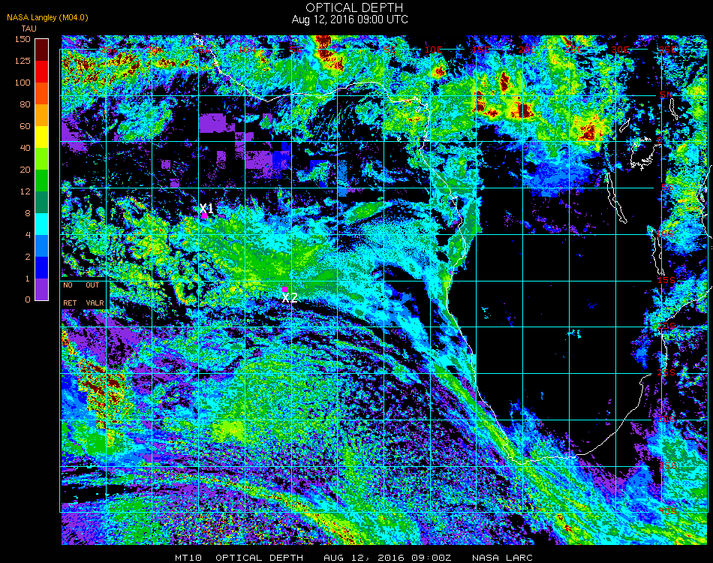Click the 'AUG 12, 2016 09:00Z' footer text

point(387,558)
